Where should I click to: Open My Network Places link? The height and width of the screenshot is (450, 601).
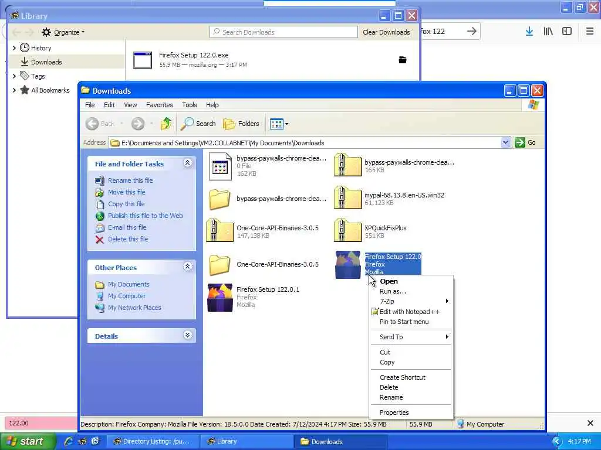click(134, 308)
